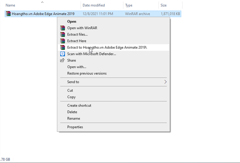This screenshot has height=163, width=240.
Task: Click the Share icon in context menu
Action: point(62,60)
